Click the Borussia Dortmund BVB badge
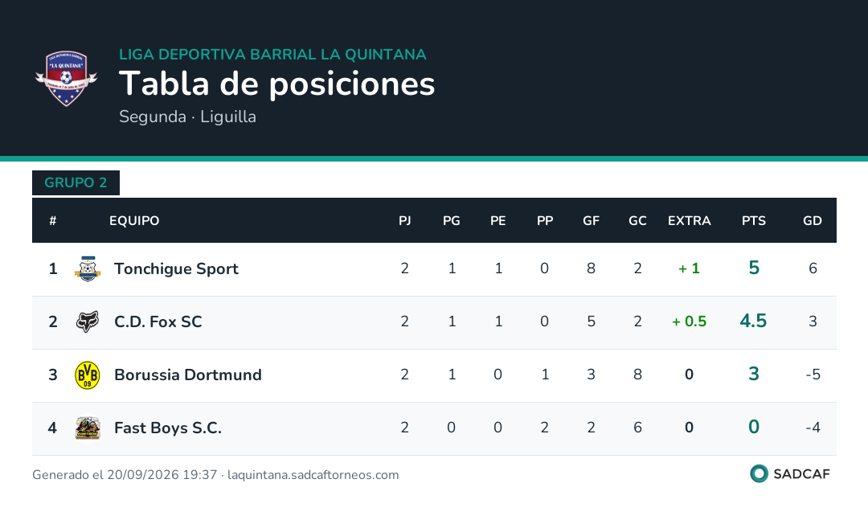 tap(88, 375)
